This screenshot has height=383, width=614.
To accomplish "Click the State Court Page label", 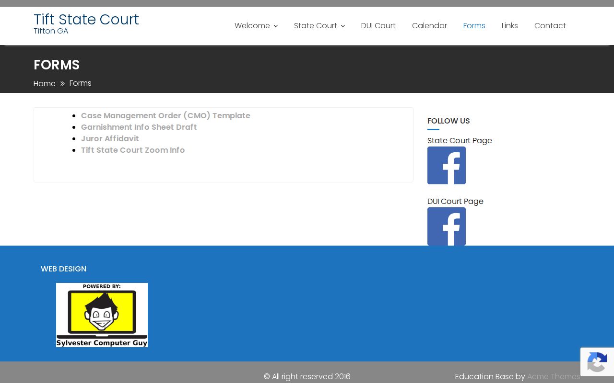I will 460,141.
